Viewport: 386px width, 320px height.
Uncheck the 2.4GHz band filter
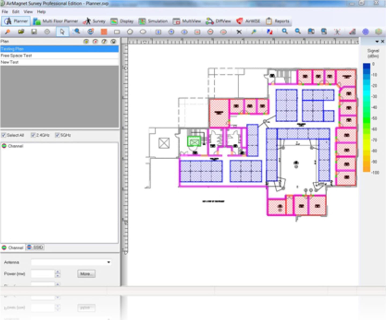(x=33, y=135)
